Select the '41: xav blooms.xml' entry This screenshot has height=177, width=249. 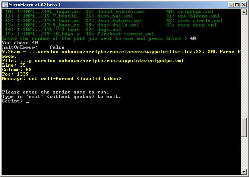click(192, 16)
